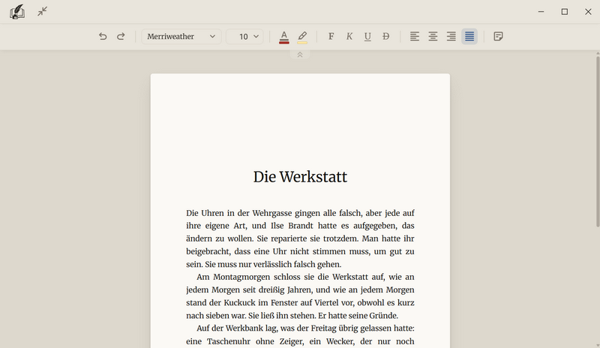Apply the red text color tool
The image size is (600, 348).
[284, 37]
